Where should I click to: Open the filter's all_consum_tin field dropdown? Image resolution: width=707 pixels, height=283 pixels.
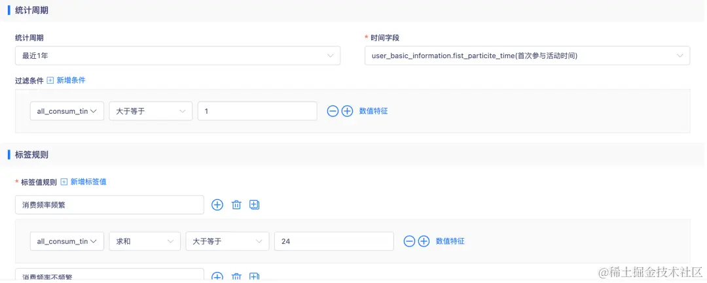(x=67, y=111)
